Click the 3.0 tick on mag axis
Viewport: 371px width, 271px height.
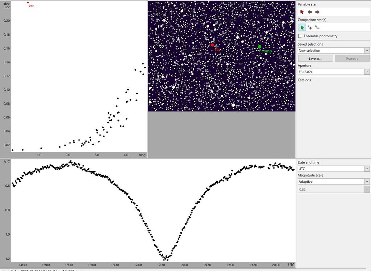pos(97,155)
